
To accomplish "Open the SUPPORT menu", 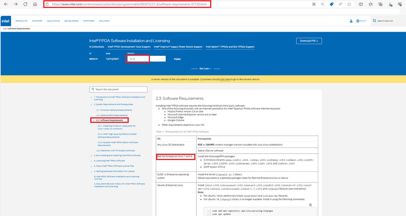I will point(37,21).
